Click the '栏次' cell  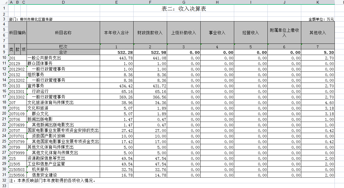[63, 47]
